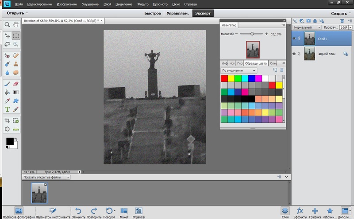
Task: Toggle lock all pixels in Layers panel
Action: click(315, 21)
